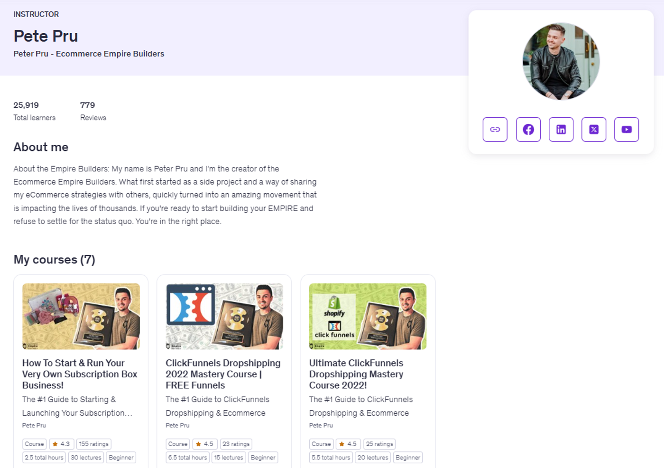
Task: Click 'Pete Pru' author under Subscription Box course
Action: (34, 425)
